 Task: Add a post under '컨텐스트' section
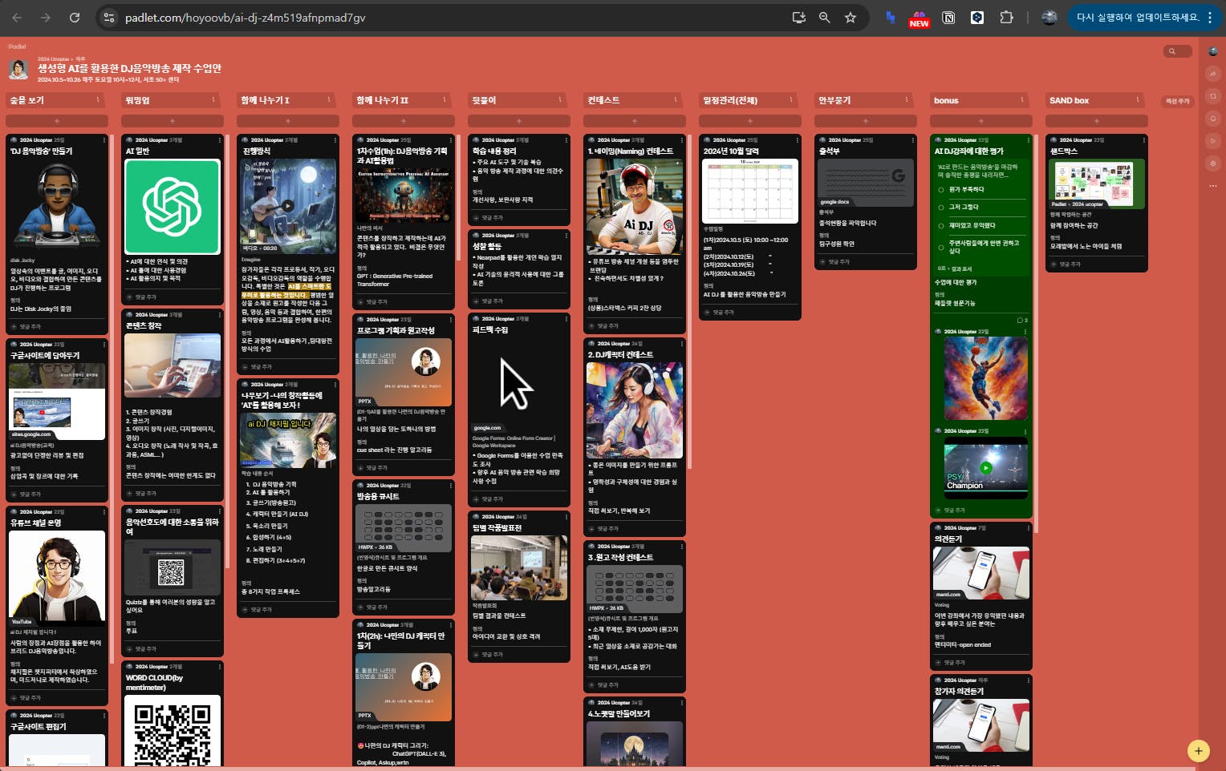pyautogui.click(x=634, y=121)
